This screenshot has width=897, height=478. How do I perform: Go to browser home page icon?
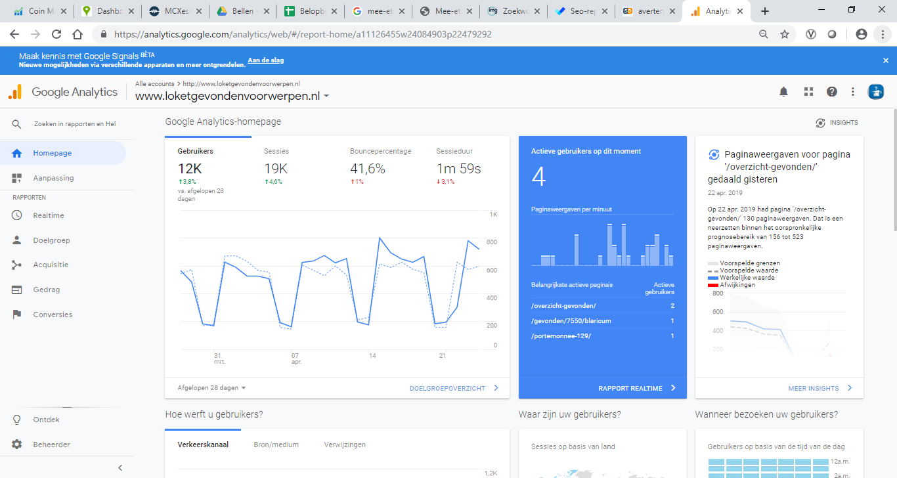tap(77, 34)
